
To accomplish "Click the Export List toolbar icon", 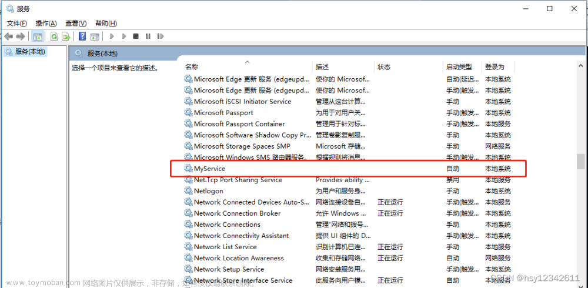I will 66,36.
